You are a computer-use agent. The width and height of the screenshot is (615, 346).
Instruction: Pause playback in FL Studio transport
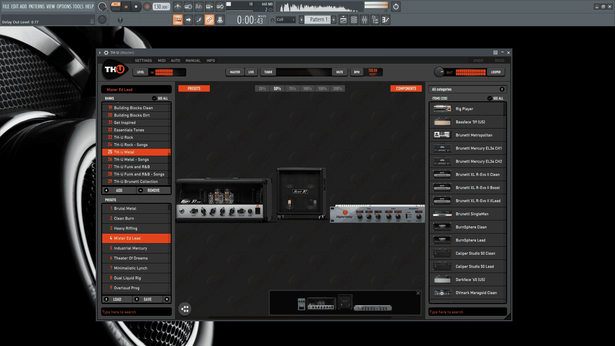126,7
